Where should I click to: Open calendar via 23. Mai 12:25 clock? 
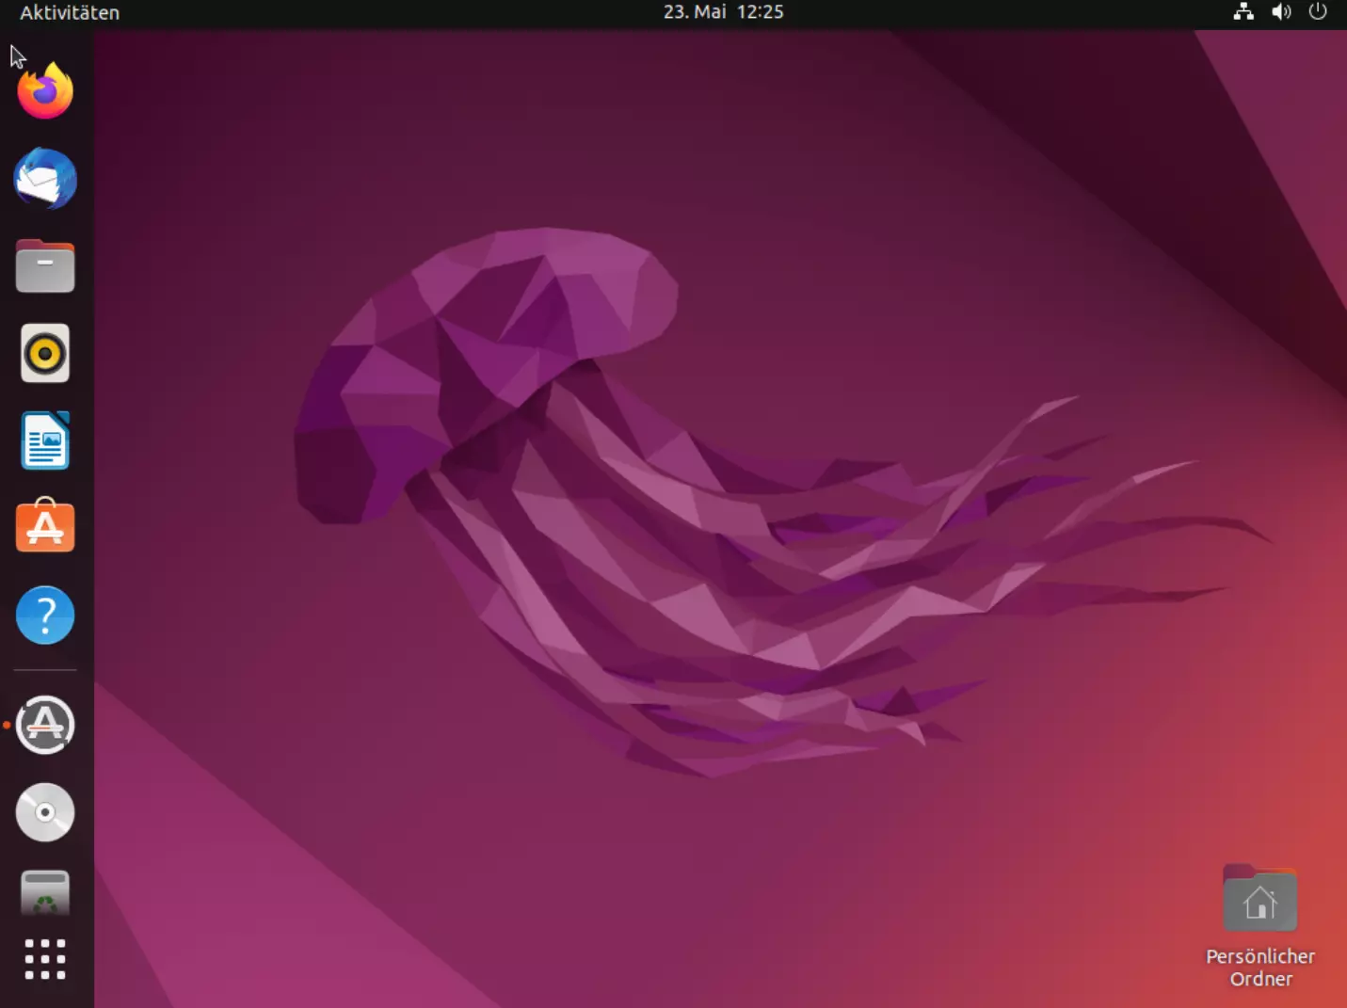tap(723, 12)
